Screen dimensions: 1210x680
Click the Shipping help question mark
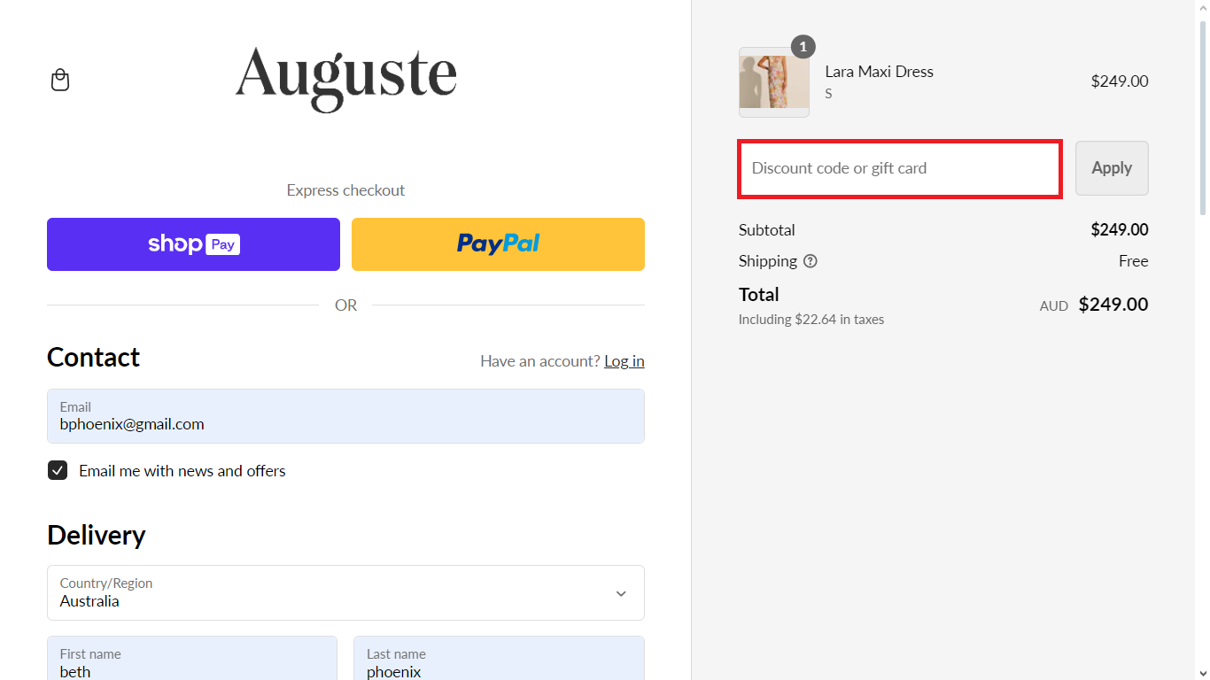click(811, 261)
